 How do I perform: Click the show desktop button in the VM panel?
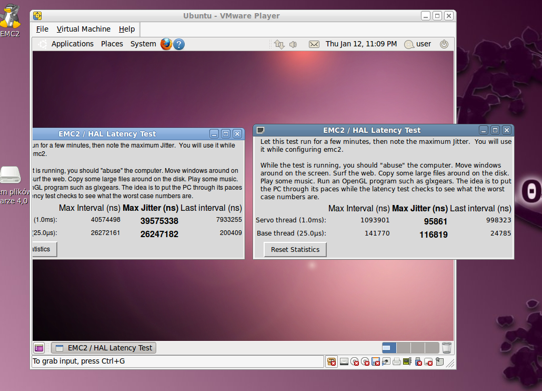pos(39,348)
